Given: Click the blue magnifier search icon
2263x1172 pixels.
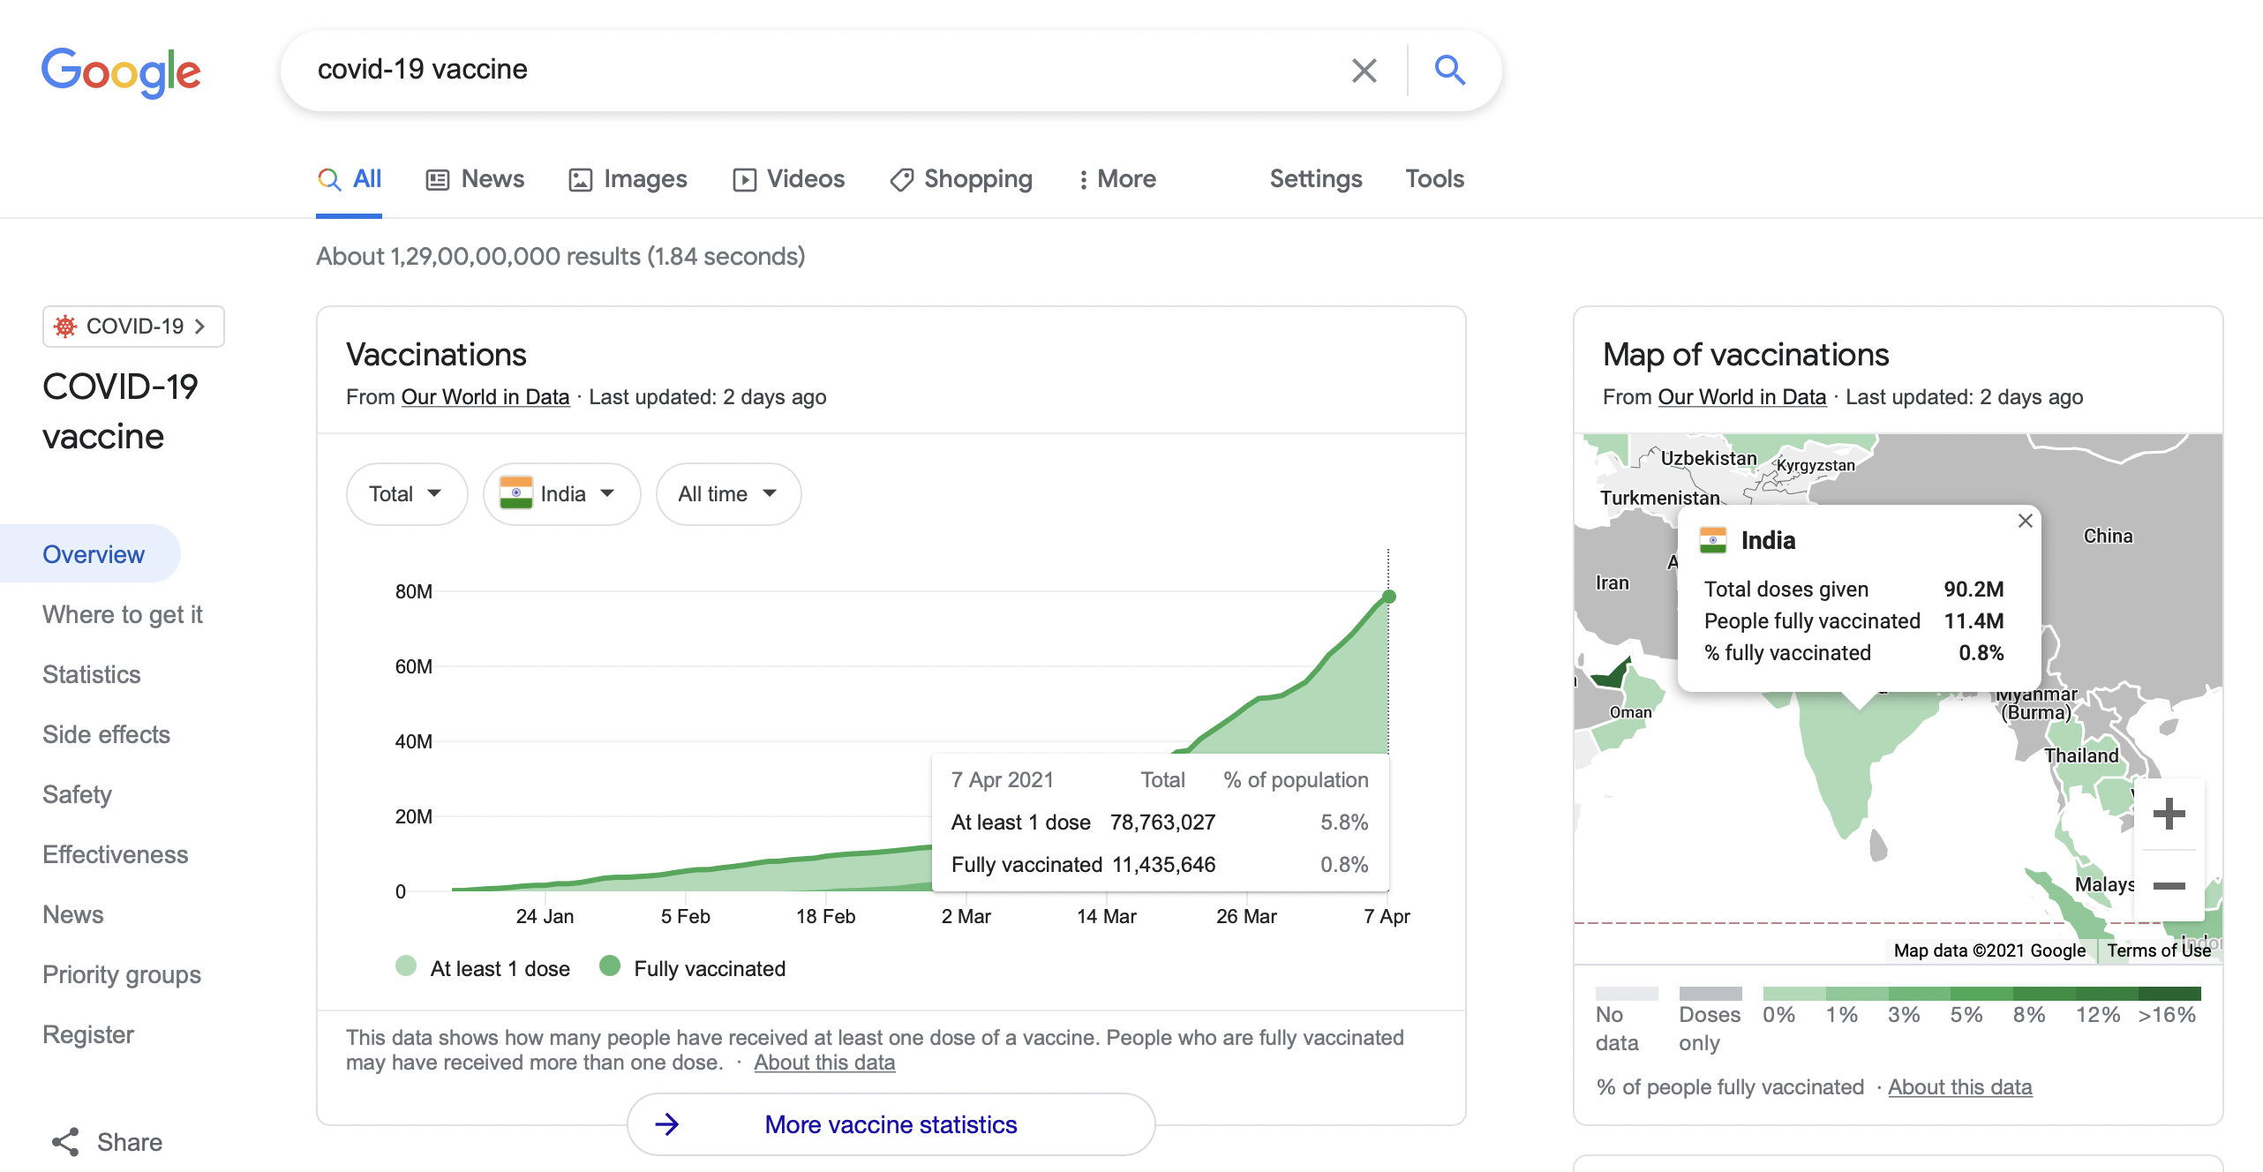Looking at the screenshot, I should (1449, 70).
